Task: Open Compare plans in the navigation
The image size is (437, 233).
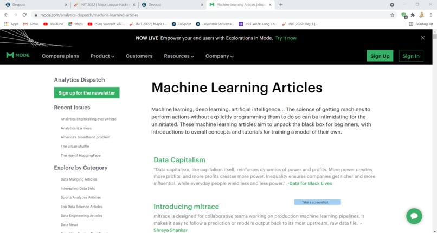Action: tap(61, 56)
